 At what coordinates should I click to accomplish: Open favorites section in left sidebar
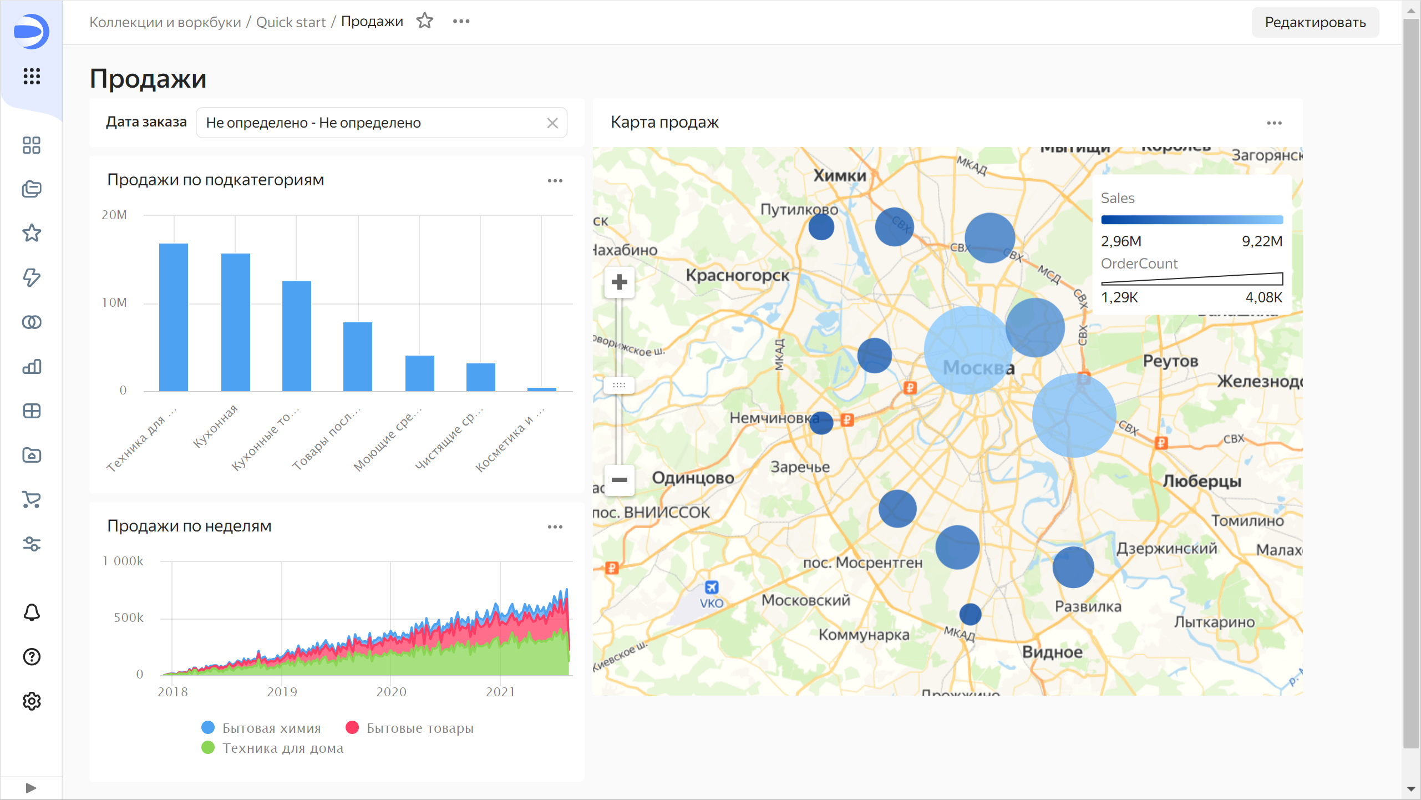(32, 233)
